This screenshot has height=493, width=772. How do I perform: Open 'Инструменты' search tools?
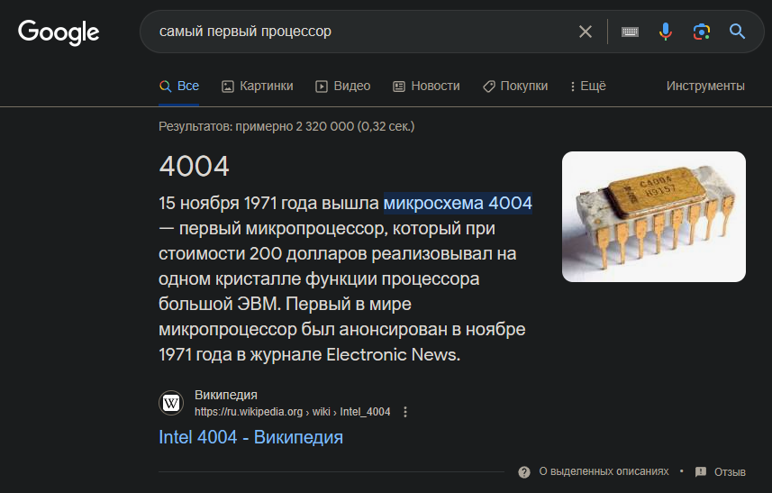tap(705, 87)
